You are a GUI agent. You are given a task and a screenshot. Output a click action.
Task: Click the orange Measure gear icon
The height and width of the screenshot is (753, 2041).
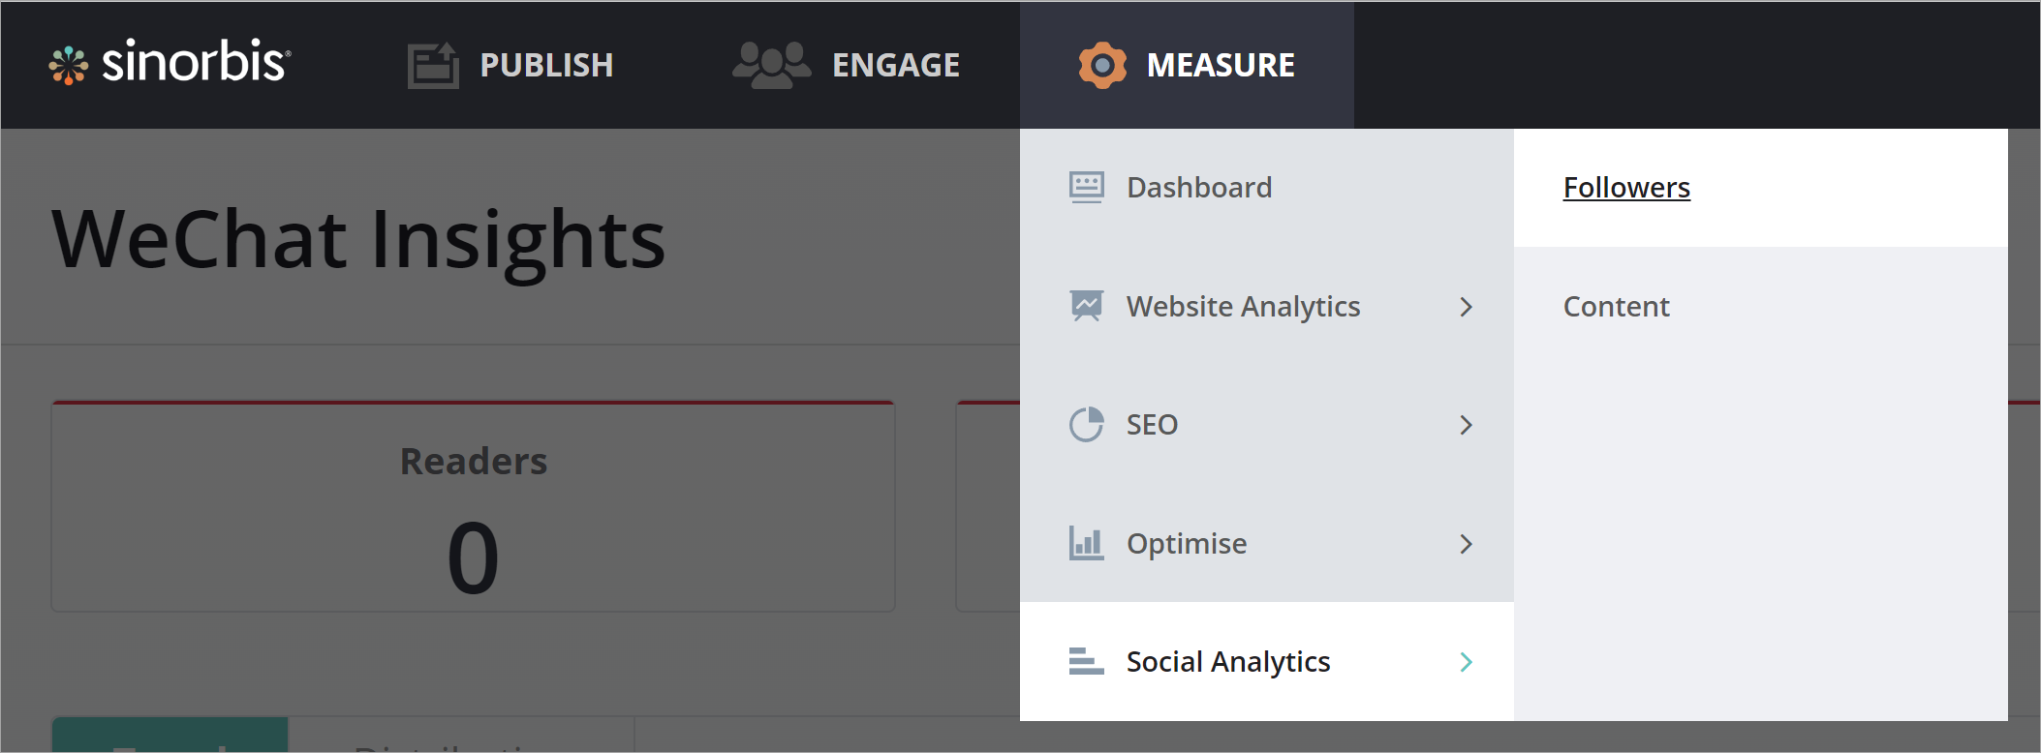pyautogui.click(x=1102, y=65)
